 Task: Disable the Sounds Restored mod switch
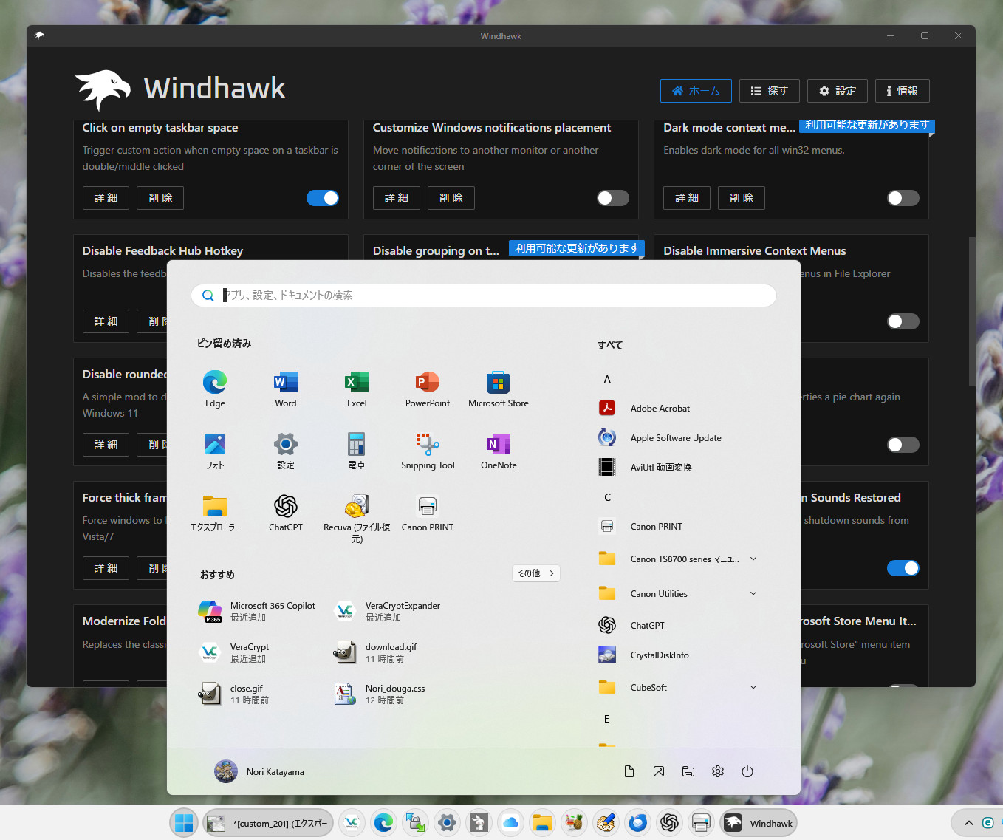[x=903, y=568]
